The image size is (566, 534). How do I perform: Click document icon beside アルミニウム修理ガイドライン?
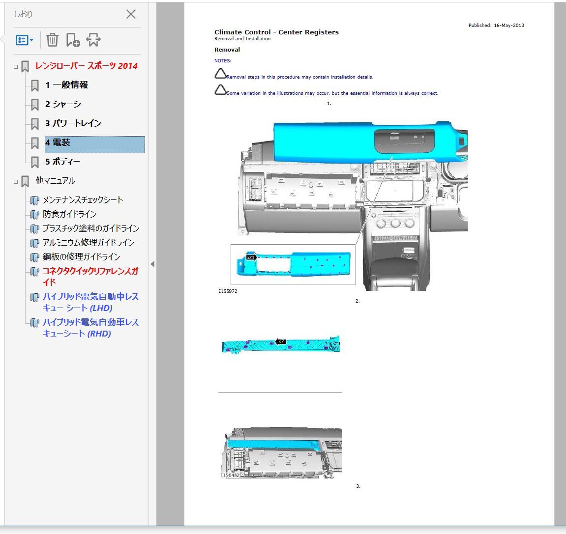click(x=34, y=243)
